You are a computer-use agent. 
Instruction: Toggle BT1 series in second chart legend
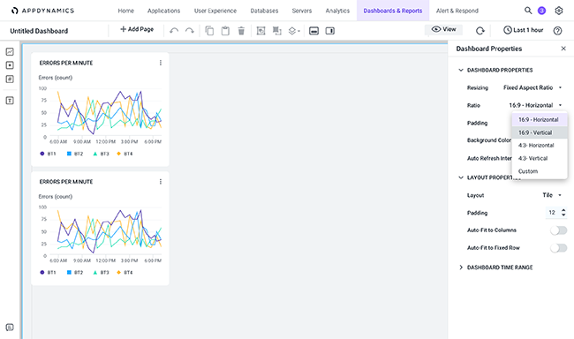pyautogui.click(x=48, y=273)
